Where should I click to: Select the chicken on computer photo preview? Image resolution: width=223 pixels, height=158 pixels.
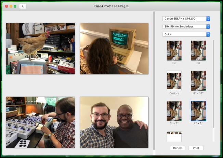(x=40, y=48)
